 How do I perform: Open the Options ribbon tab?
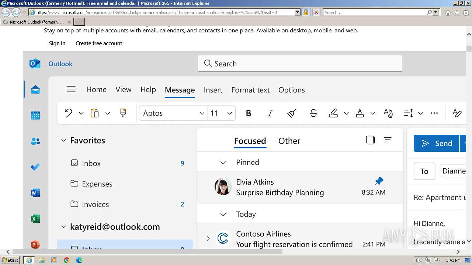coord(292,90)
